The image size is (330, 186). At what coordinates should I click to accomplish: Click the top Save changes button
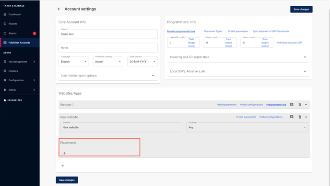(x=301, y=9)
